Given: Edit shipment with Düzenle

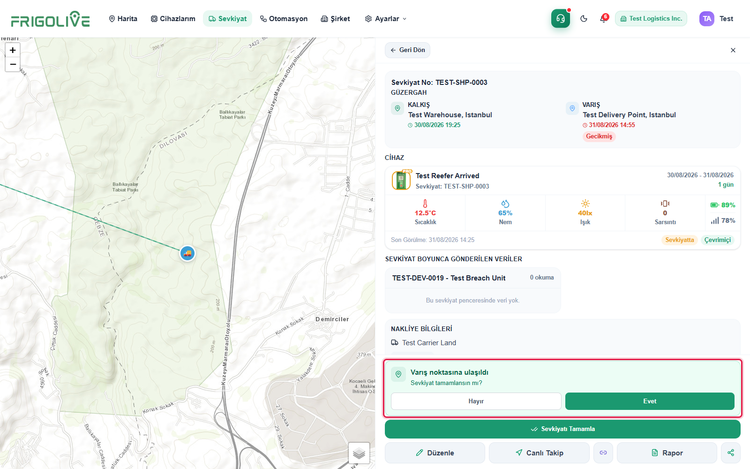Looking at the screenshot, I should (x=435, y=453).
